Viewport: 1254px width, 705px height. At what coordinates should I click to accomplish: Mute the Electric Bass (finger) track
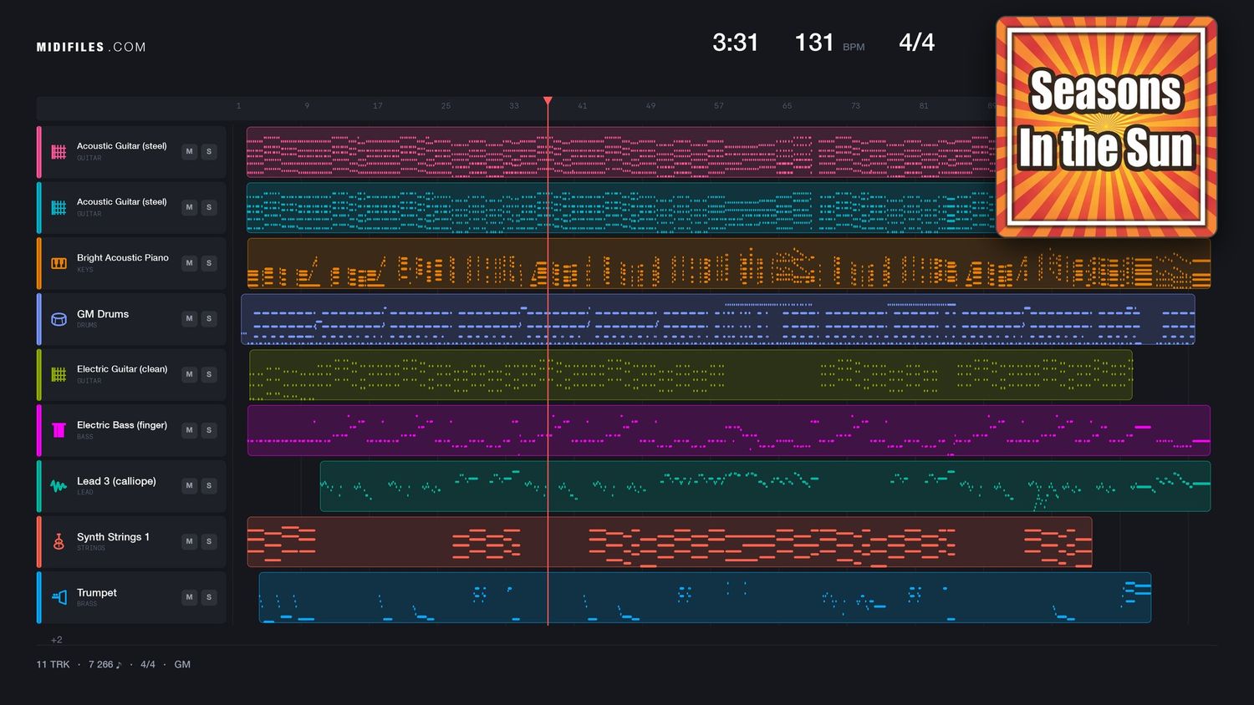190,430
